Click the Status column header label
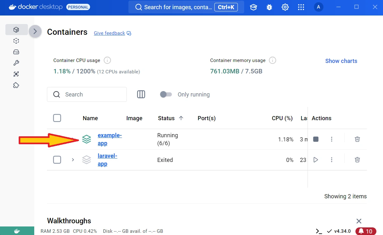Image resolution: width=383 pixels, height=235 pixels. 166,118
